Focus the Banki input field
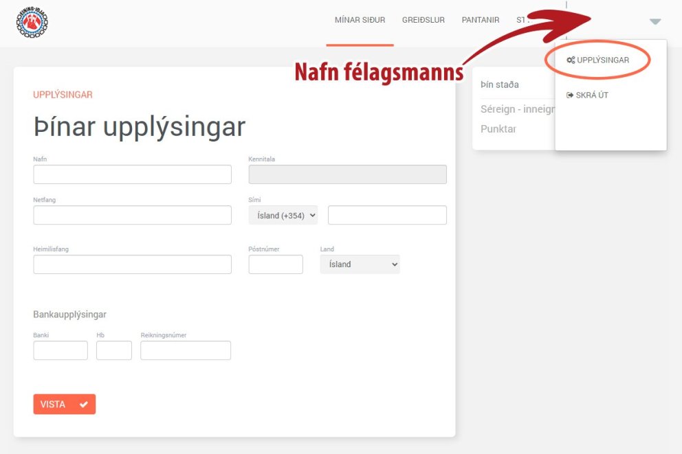The width and height of the screenshot is (682, 454). point(60,350)
